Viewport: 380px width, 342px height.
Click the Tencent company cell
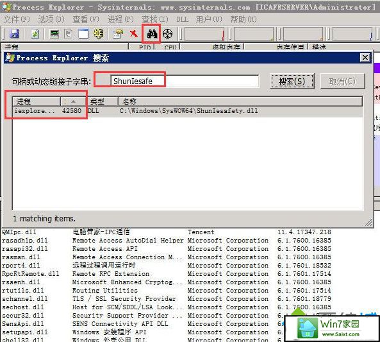pos(201,232)
